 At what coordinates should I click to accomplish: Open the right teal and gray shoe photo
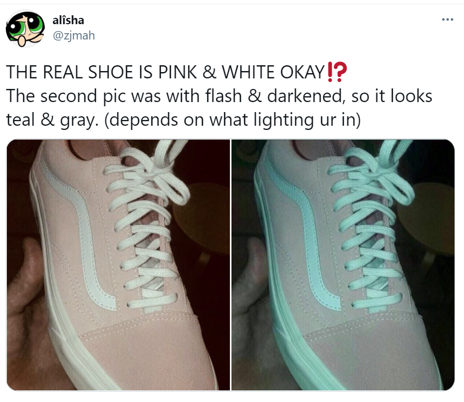[x=343, y=265]
